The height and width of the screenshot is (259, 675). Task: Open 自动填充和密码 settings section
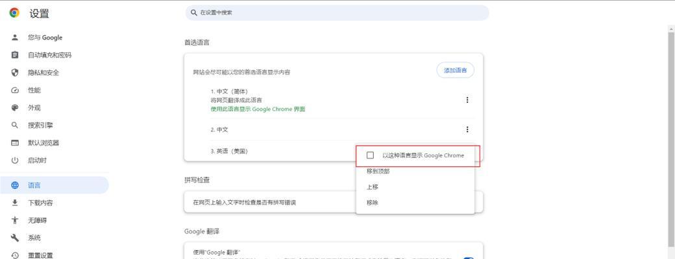coord(49,55)
